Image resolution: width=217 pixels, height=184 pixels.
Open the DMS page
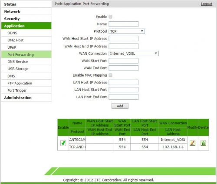[26, 76]
